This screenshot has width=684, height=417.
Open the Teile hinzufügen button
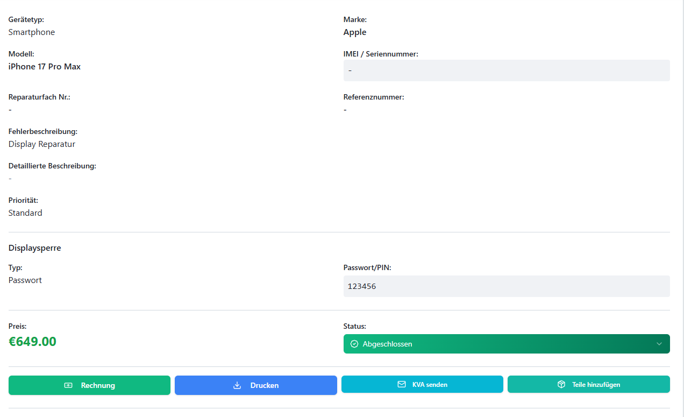[589, 384]
